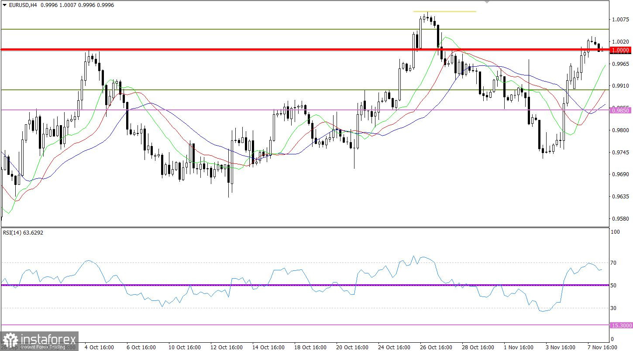Click the 1.0020 price scale value
Image resolution: width=633 pixels, height=351 pixels.
click(x=621, y=41)
